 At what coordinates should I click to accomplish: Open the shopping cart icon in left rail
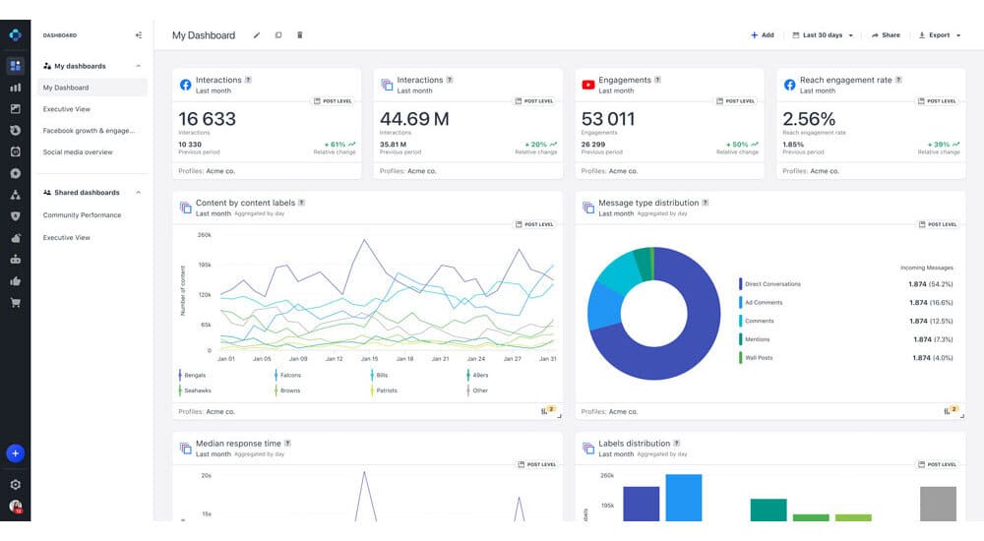tap(15, 303)
